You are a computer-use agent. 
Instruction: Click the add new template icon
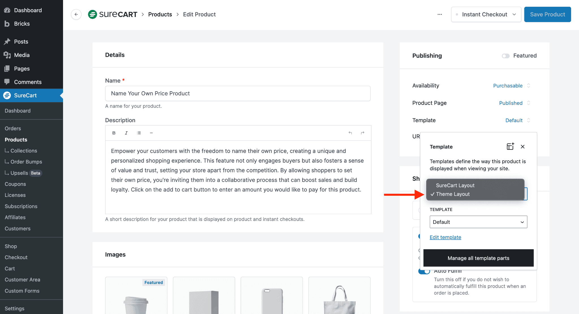(510, 147)
